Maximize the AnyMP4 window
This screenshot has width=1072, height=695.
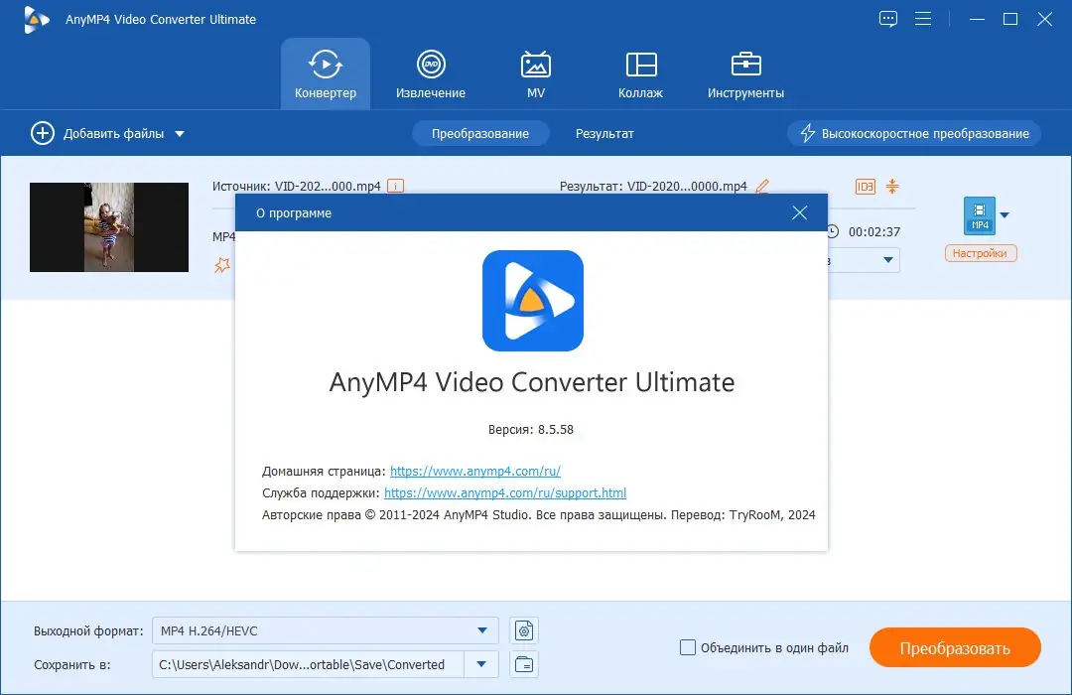pyautogui.click(x=1010, y=19)
